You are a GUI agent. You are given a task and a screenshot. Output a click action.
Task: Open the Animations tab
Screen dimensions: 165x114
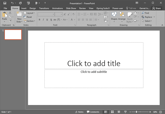58,8
